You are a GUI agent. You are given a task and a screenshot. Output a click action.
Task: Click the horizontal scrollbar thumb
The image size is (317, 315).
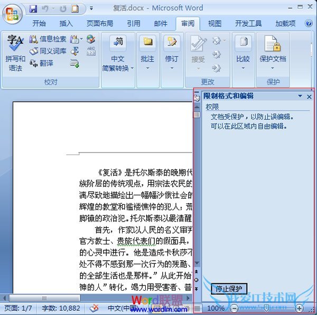(44, 298)
